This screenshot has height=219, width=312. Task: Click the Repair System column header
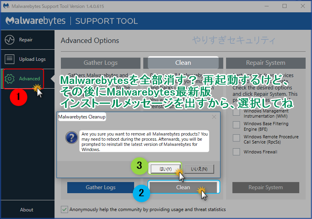pos(266,63)
